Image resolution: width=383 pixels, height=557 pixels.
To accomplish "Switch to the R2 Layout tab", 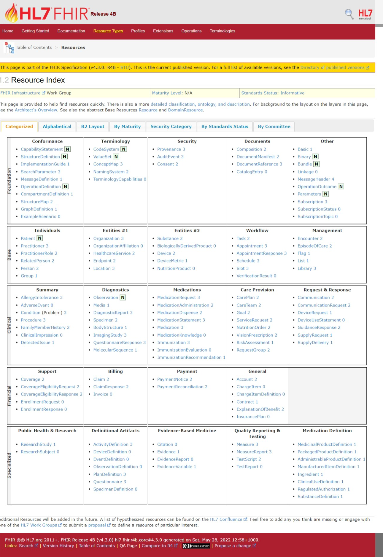I will (93, 126).
